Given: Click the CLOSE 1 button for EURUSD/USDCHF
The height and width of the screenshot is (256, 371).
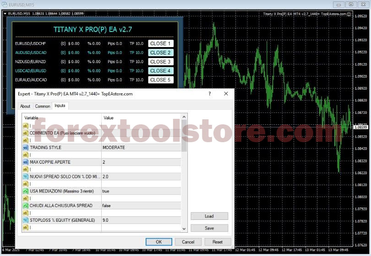Looking at the screenshot, I should [161, 43].
